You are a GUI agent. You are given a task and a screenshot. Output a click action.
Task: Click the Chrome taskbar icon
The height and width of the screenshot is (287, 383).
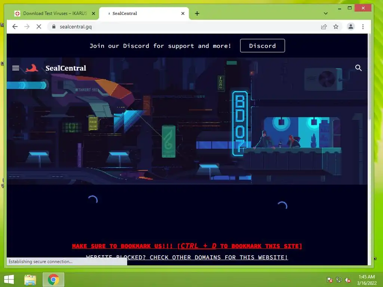53,280
